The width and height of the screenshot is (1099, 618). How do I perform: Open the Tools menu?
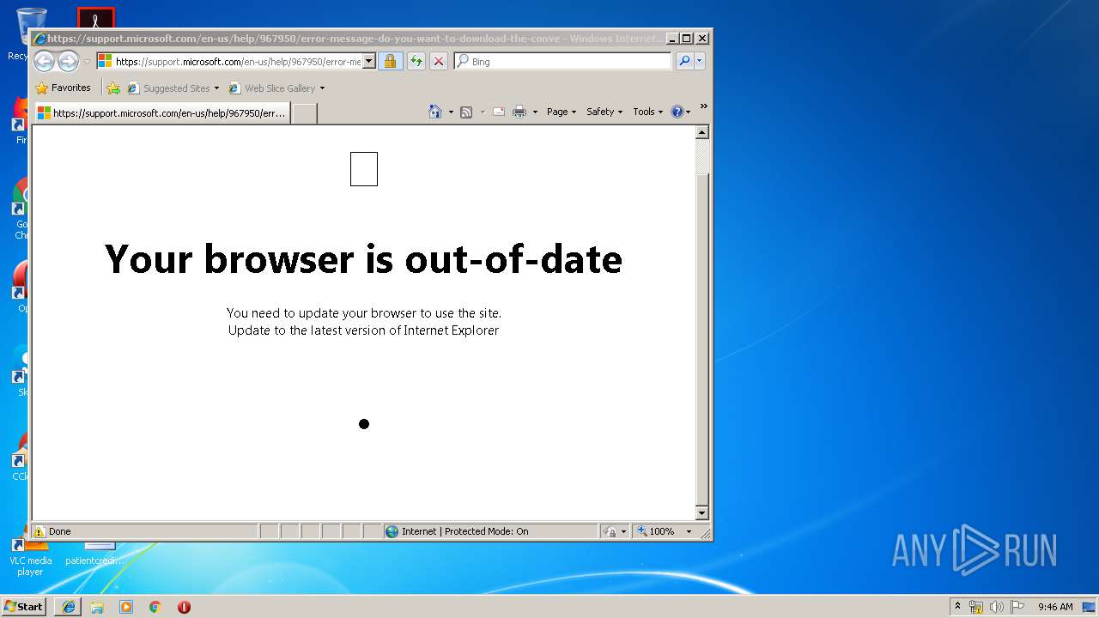(648, 112)
